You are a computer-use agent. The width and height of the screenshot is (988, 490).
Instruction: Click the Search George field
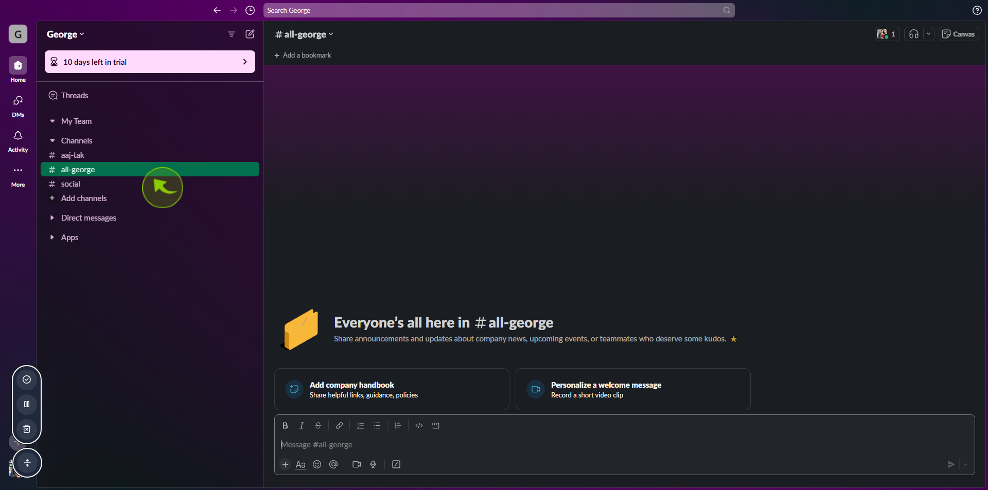click(499, 10)
